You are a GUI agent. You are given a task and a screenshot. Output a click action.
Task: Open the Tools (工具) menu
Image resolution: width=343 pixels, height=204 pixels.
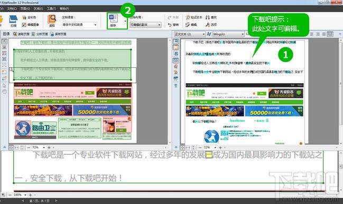click(51, 8)
